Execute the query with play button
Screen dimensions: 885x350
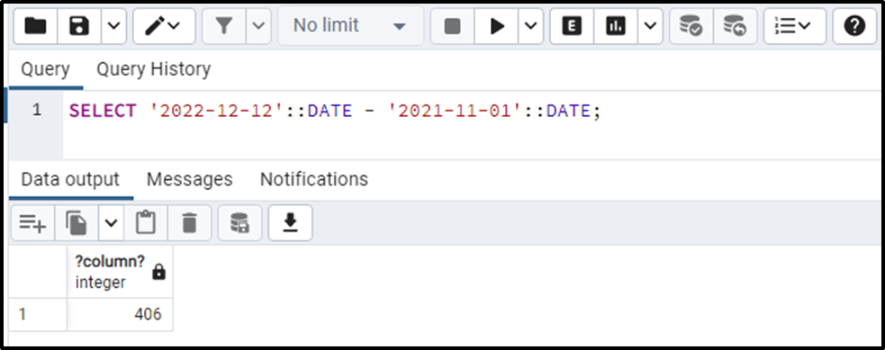(497, 26)
